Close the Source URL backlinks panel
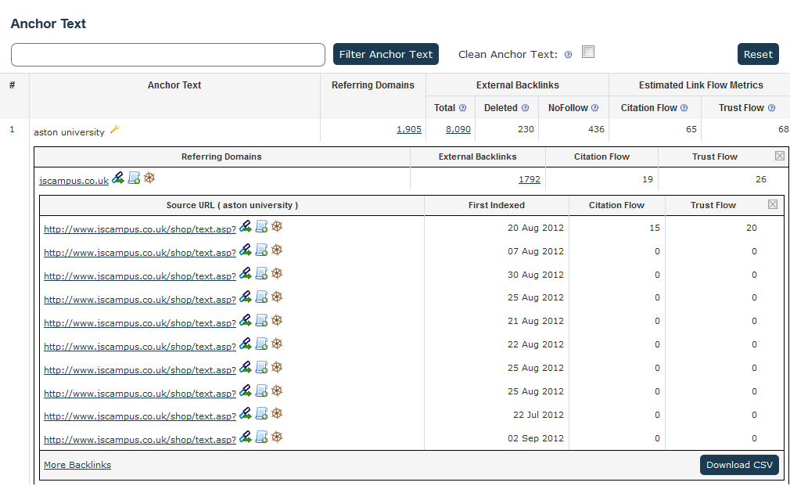The image size is (790, 486). coord(773,204)
